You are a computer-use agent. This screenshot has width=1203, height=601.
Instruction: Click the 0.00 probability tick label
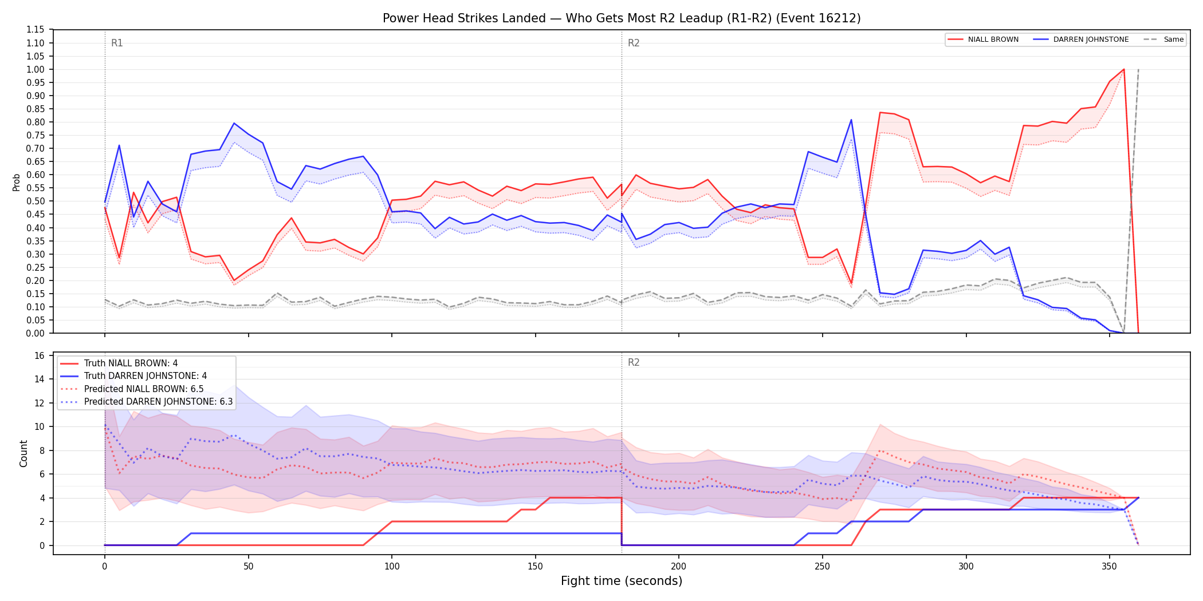(36, 333)
